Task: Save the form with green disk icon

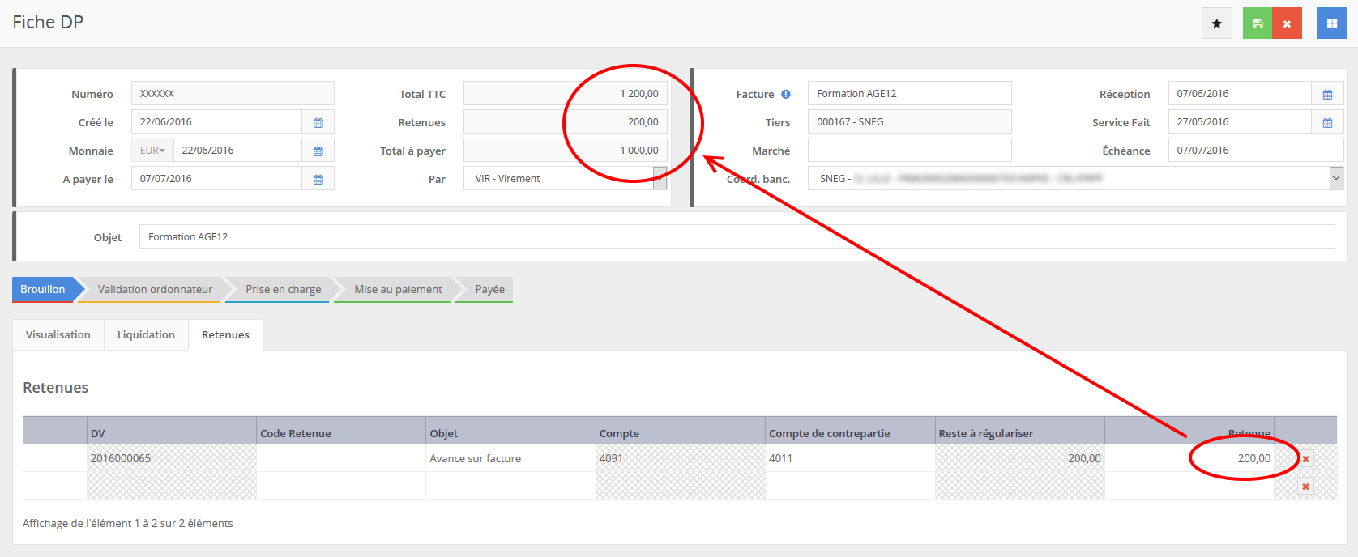Action: click(x=1258, y=23)
